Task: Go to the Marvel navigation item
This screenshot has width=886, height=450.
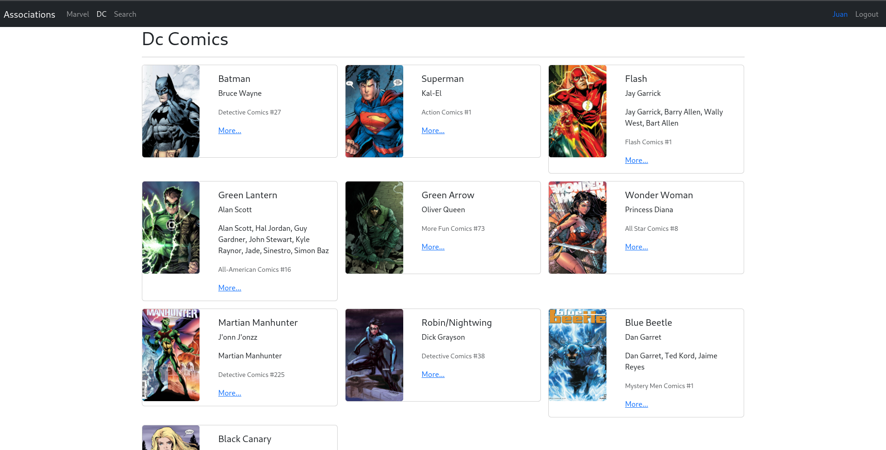Action: pyautogui.click(x=78, y=14)
